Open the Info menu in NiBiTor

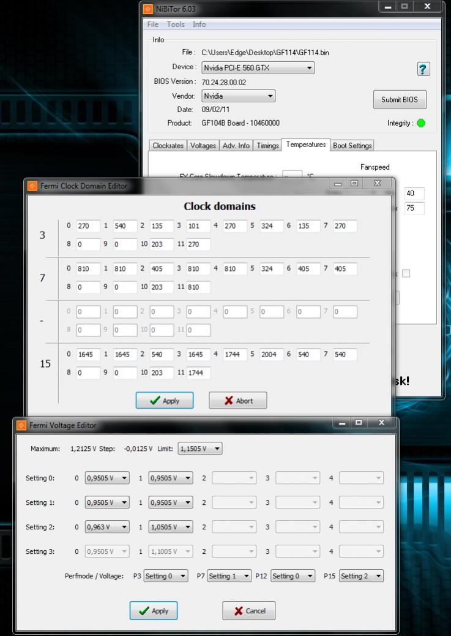pyautogui.click(x=199, y=25)
